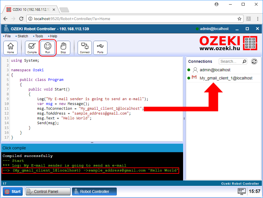Click the magnifier icon in the Connections search
The width and height of the screenshot is (263, 198).
[244, 61]
